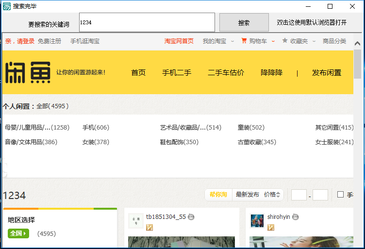
Task: Click the orange tag icon under shirohyin
Action: 271,227
